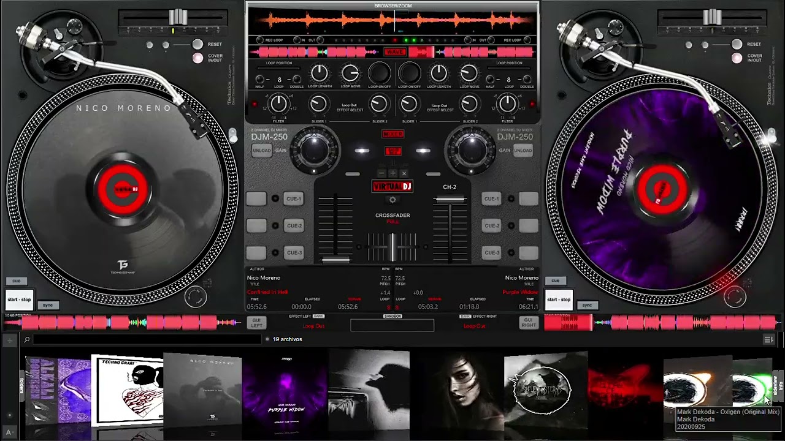Sync the left deck
Screen dimensions: 785x441
tap(48, 305)
